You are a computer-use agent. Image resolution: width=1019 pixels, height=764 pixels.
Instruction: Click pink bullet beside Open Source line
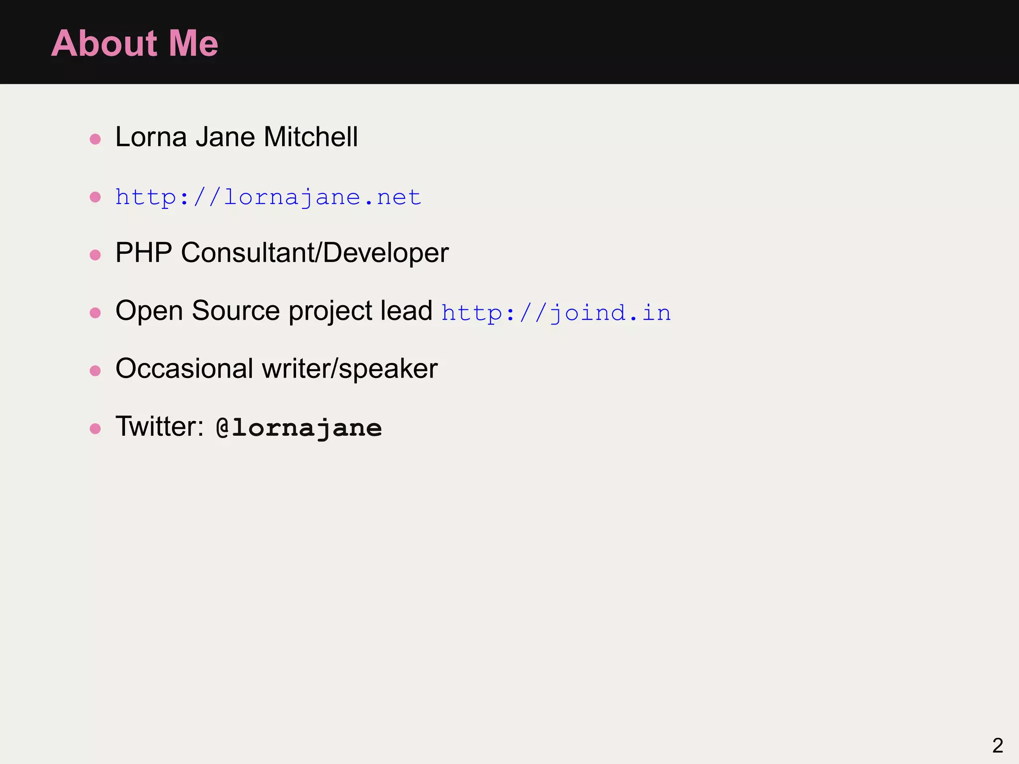click(95, 313)
